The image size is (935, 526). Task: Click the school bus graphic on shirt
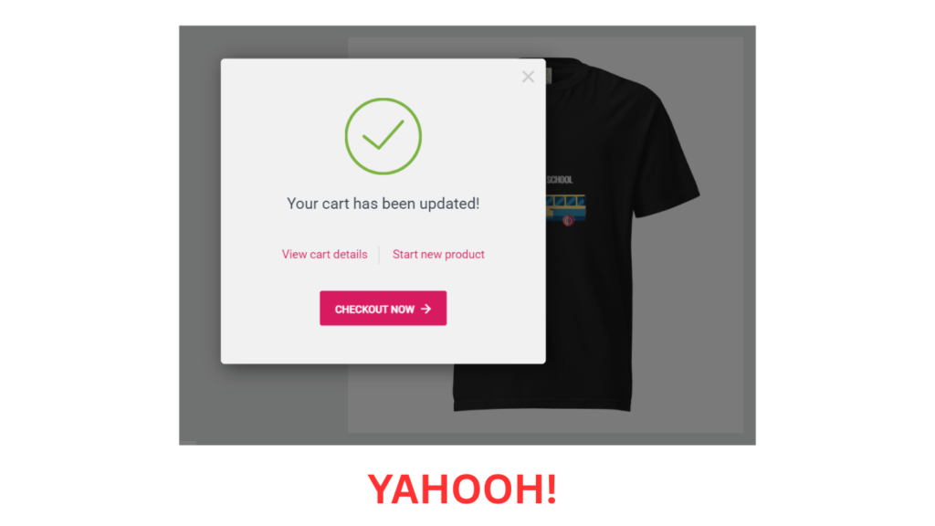coord(566,209)
